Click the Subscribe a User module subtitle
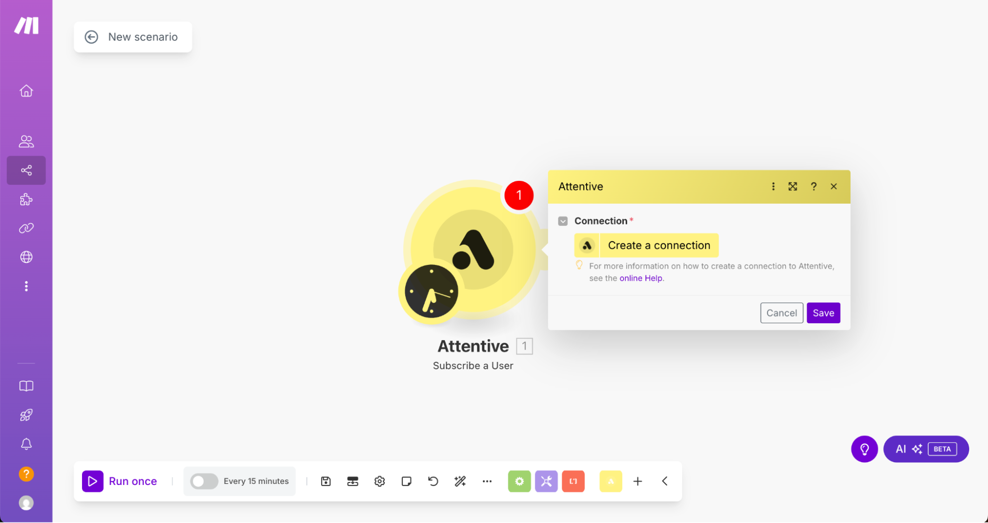The image size is (988, 523). pyautogui.click(x=473, y=366)
